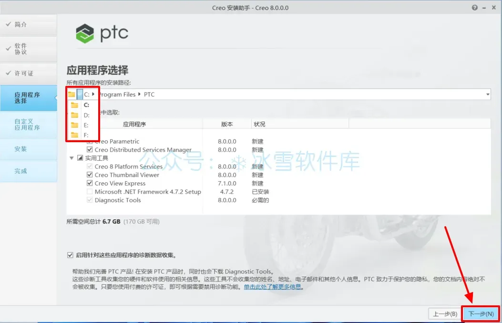Toggle Creo 8 Platform Services checkbox

pos(90,167)
